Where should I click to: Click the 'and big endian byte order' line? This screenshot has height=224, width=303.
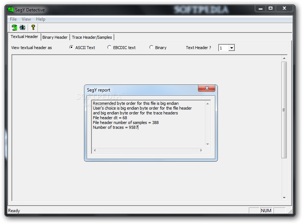[x=135, y=113]
